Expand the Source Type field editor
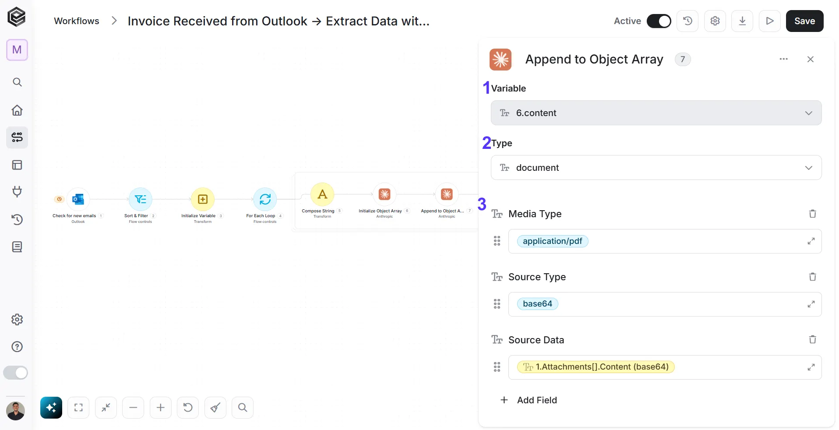The height and width of the screenshot is (430, 839). [x=811, y=304]
